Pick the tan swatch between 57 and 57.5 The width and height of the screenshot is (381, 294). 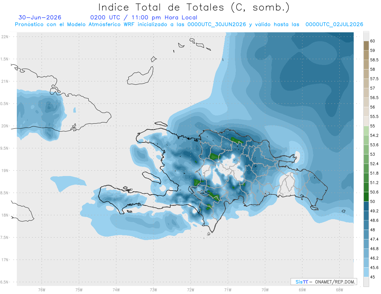(366, 83)
